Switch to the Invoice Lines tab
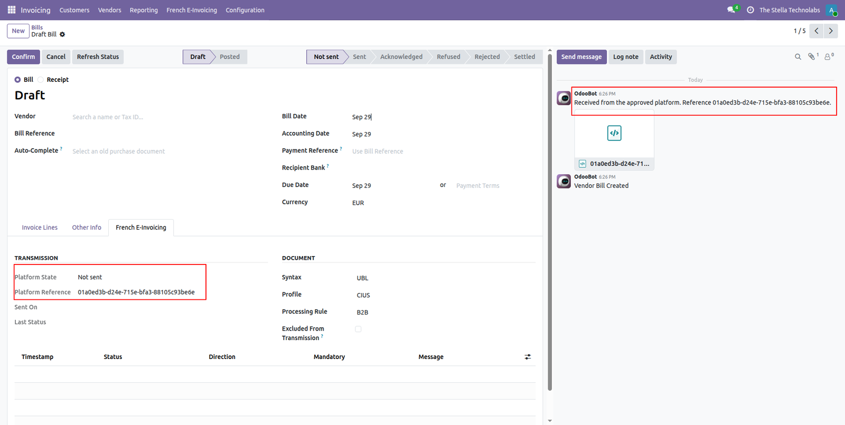 [40, 228]
